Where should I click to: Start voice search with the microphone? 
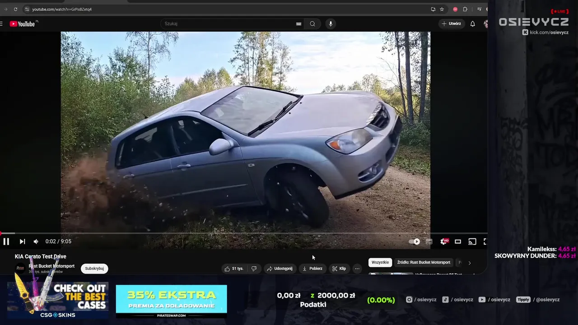331,24
